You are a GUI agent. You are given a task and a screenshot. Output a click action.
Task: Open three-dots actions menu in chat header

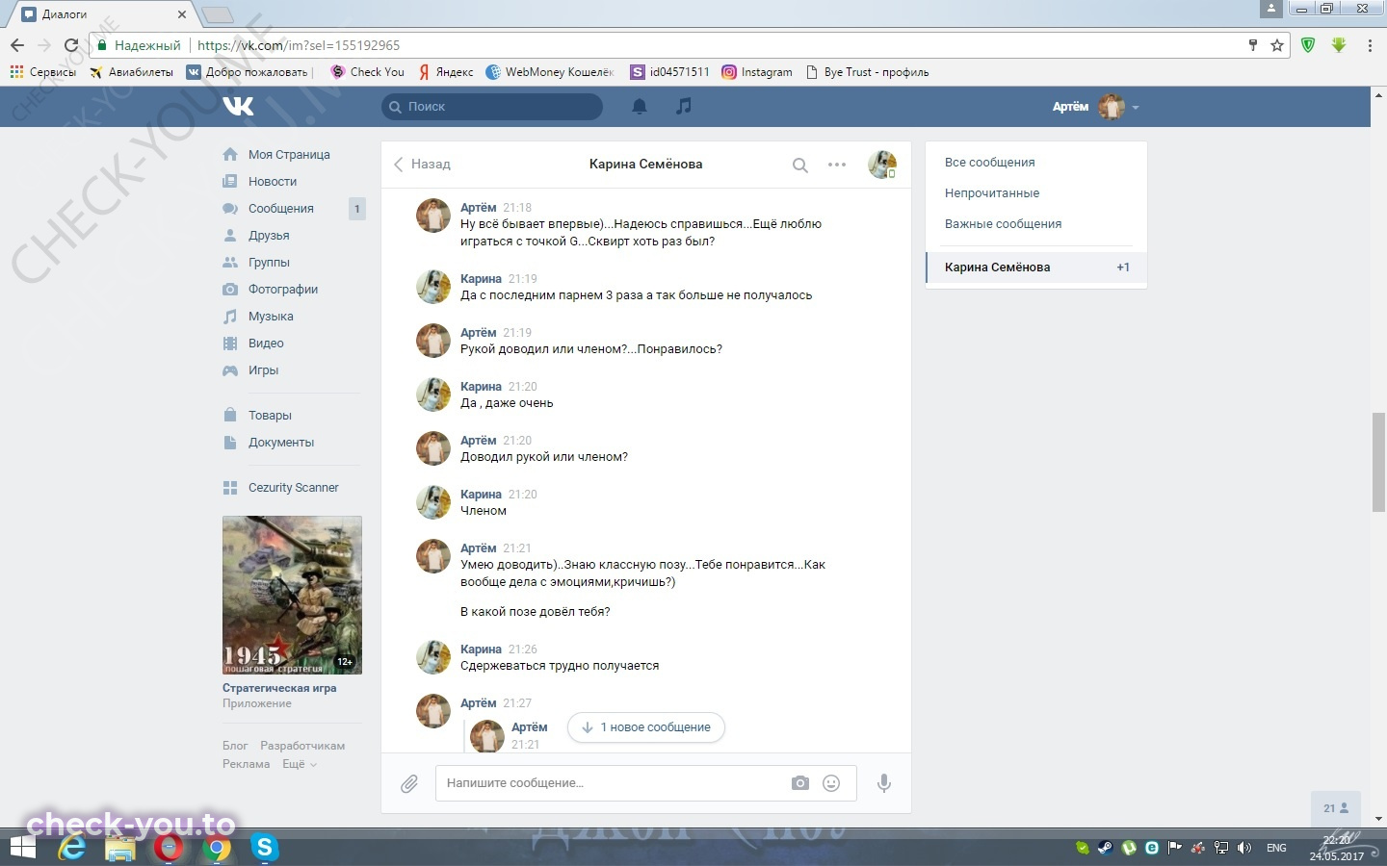click(837, 165)
